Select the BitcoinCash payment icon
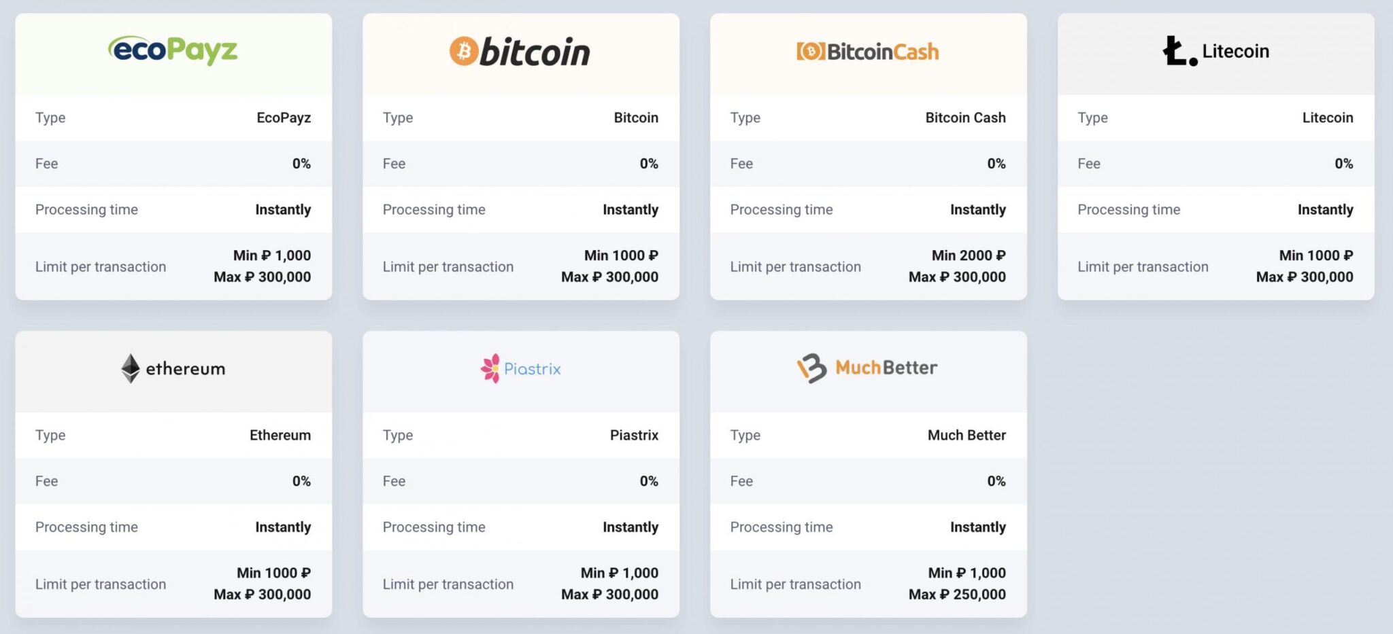 (867, 51)
